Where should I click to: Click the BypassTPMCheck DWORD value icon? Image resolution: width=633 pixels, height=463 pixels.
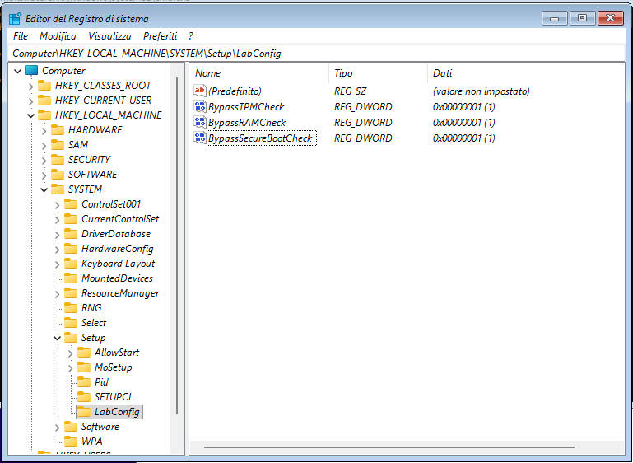tap(199, 107)
